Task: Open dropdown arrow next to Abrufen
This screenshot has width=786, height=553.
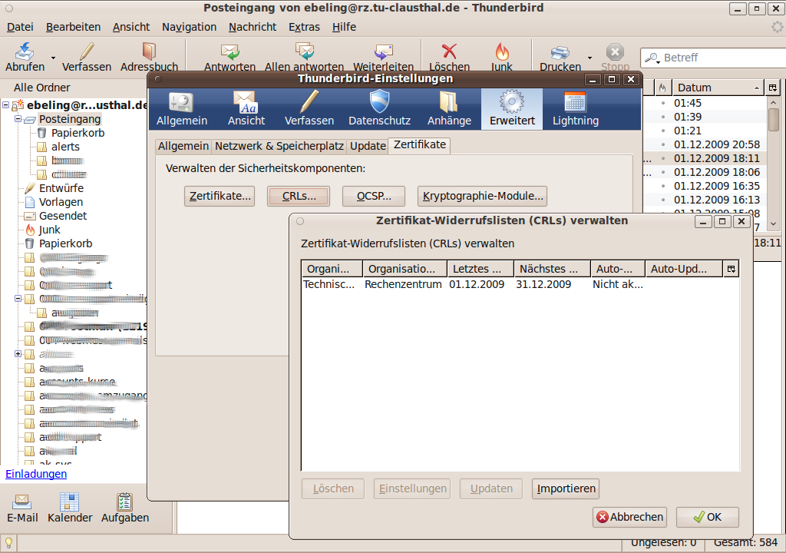Action: tap(53, 58)
